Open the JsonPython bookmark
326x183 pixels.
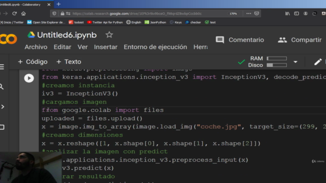(x=155, y=22)
